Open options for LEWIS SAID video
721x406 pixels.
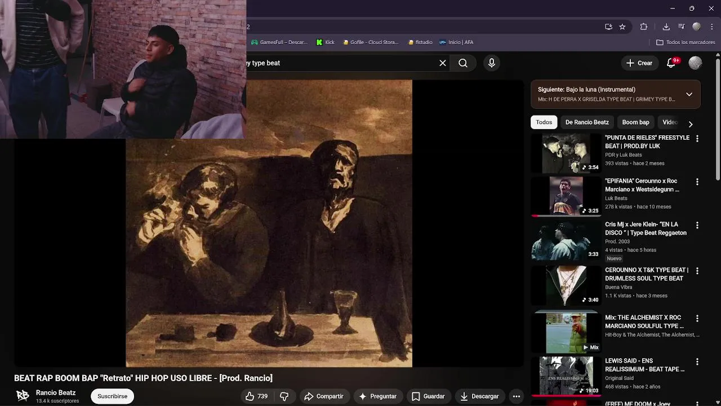[697, 362]
